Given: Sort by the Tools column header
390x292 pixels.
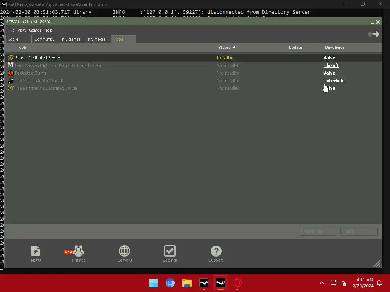Looking at the screenshot, I should [22, 47].
